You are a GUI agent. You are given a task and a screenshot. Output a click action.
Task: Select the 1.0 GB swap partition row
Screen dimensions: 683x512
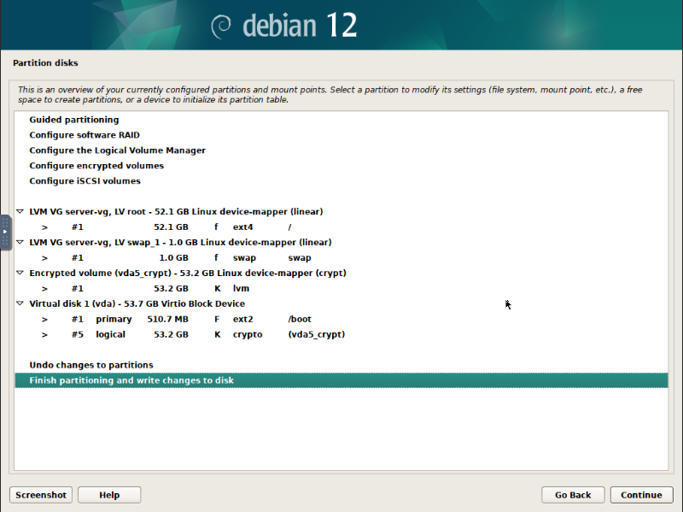point(341,258)
